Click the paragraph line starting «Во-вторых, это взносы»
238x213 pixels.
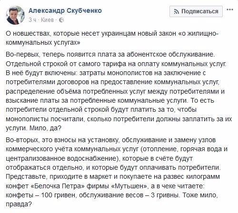111,140
